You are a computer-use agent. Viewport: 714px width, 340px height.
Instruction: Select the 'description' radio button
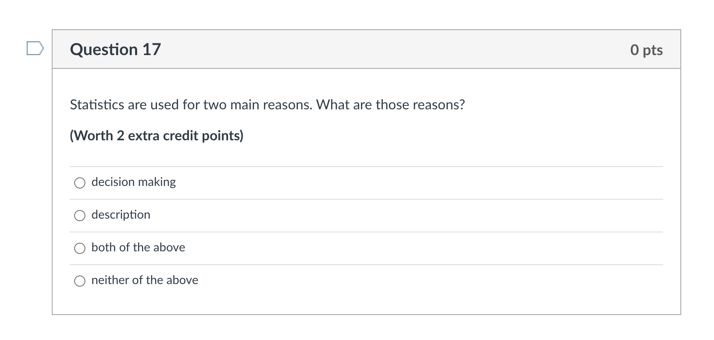79,216
